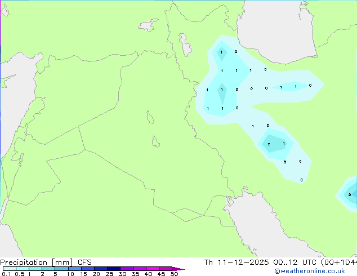Click the '35' legend scale label
The width and height of the screenshot is (357, 276).
(x=135, y=274)
